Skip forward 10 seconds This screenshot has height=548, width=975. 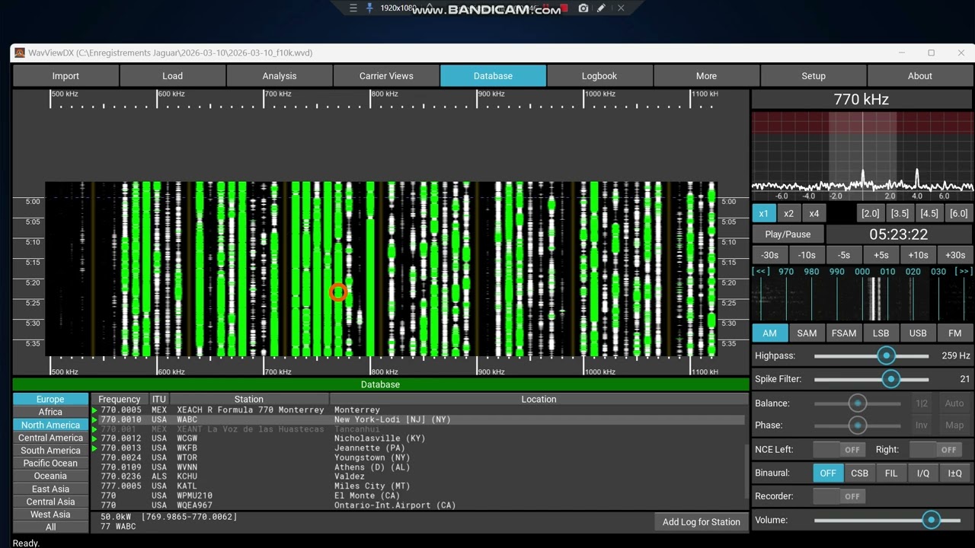(918, 255)
